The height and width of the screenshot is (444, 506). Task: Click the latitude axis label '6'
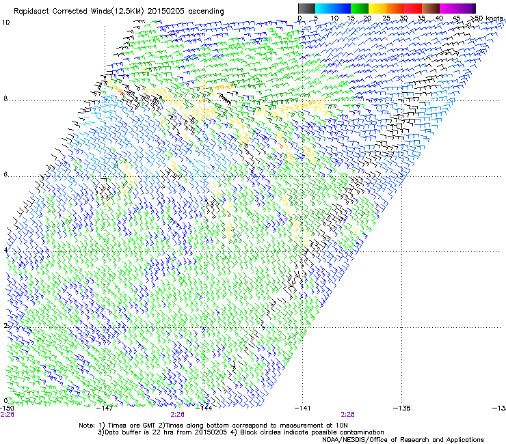coord(5,174)
